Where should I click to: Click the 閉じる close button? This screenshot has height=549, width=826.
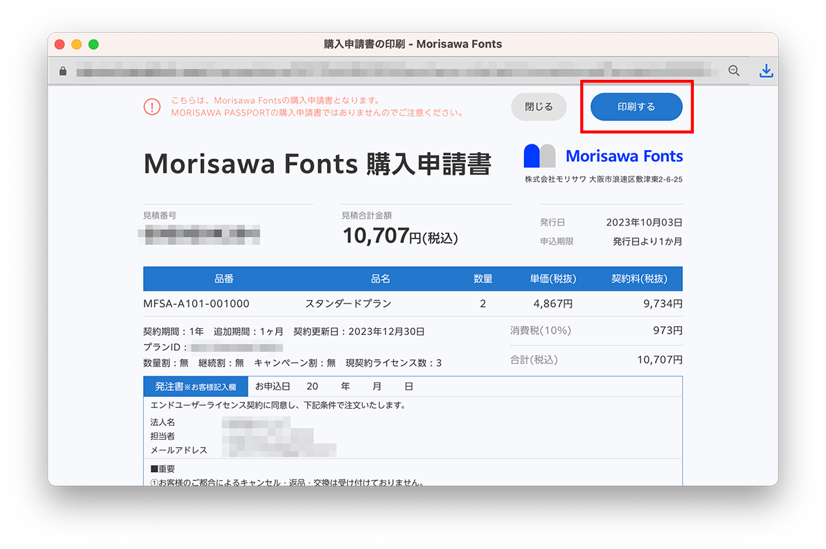(x=538, y=107)
